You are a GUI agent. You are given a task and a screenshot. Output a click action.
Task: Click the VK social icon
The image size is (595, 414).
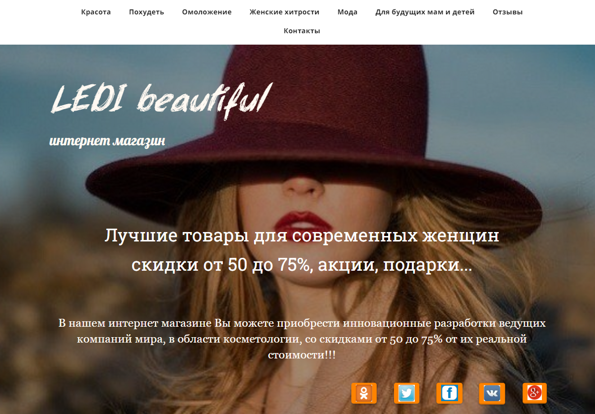pyautogui.click(x=492, y=393)
